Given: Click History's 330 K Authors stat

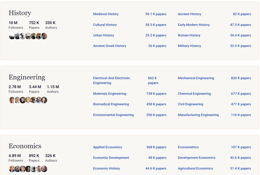Looking at the screenshot, I should click(51, 25).
